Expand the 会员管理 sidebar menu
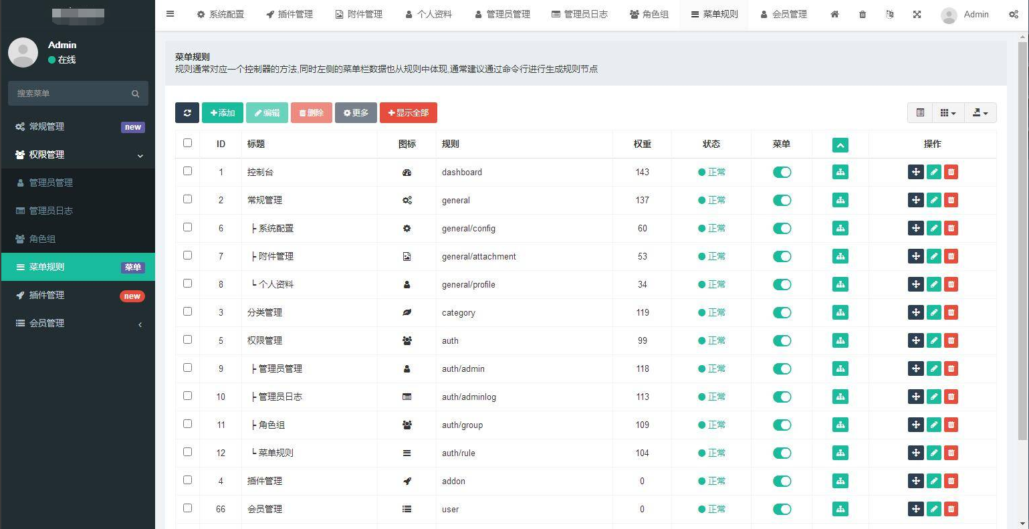 click(x=78, y=323)
